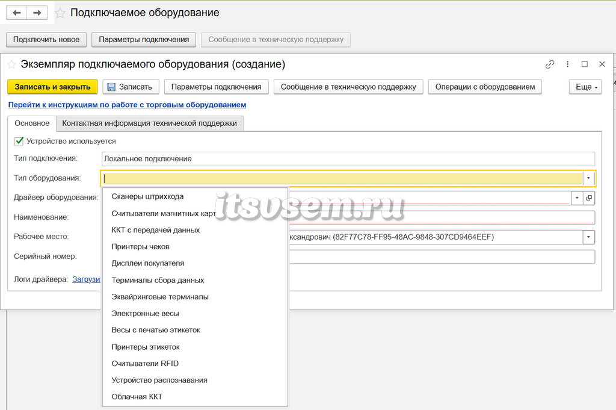This screenshot has width=616, height=410.
Task: Click Параметры подключения in the main window
Action: tap(144, 40)
